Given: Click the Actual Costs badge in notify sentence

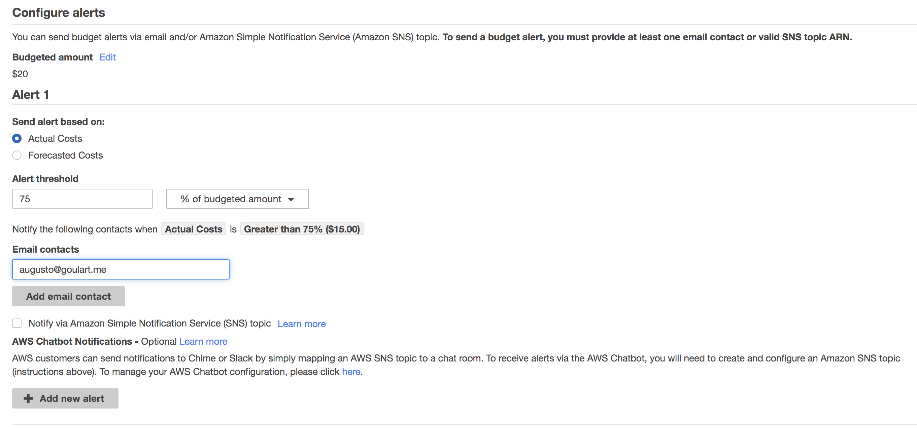Looking at the screenshot, I should (193, 229).
